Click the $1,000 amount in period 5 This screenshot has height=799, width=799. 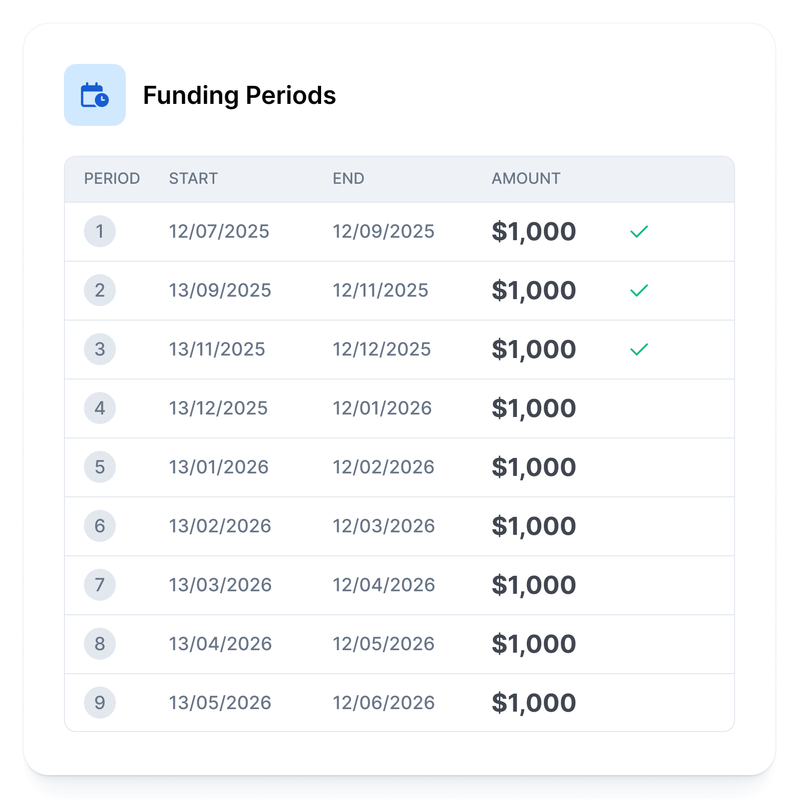(534, 467)
